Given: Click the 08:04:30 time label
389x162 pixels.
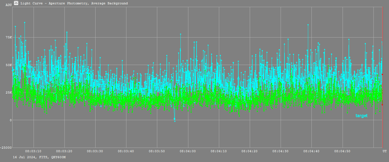Looking at the screenshot, I should pyautogui.click(x=280, y=151).
